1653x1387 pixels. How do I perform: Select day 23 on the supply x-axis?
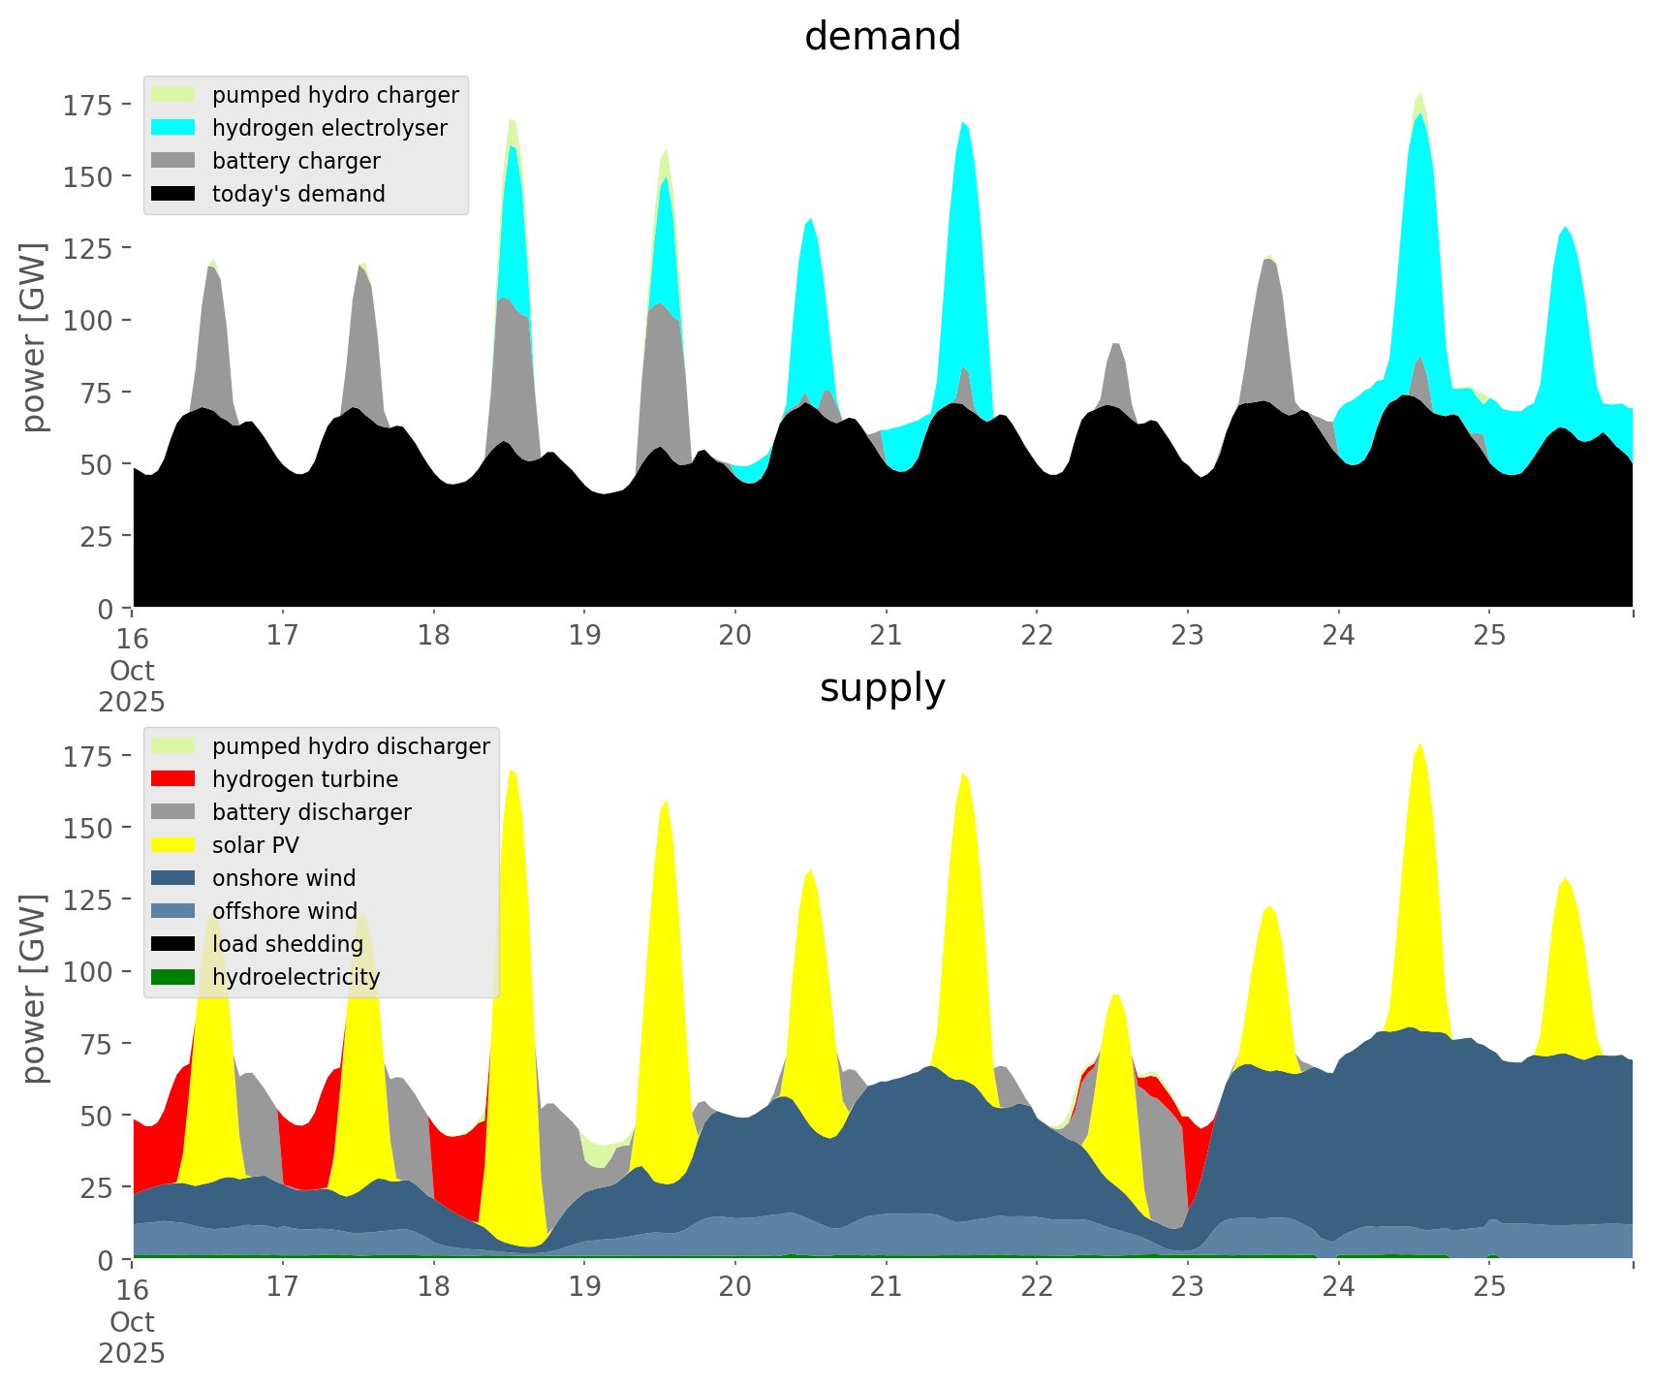click(x=1187, y=1287)
